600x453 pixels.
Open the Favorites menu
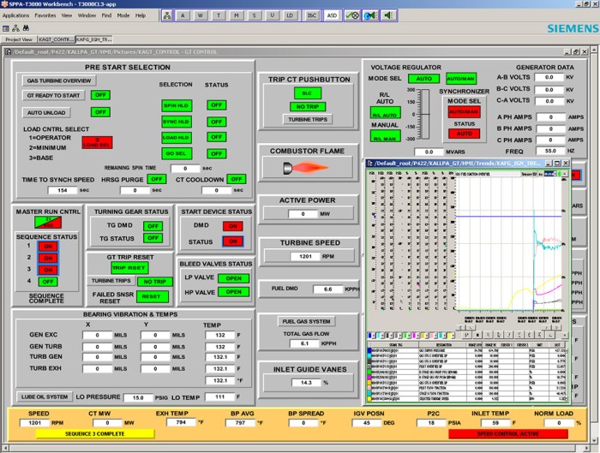45,15
